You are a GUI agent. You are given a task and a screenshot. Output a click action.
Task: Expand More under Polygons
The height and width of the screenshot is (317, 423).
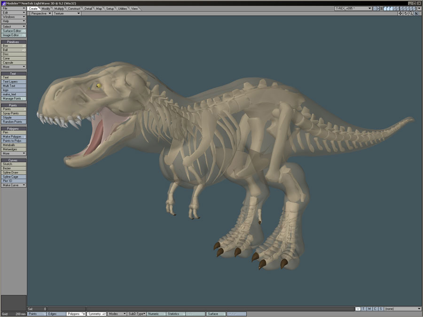[14, 154]
